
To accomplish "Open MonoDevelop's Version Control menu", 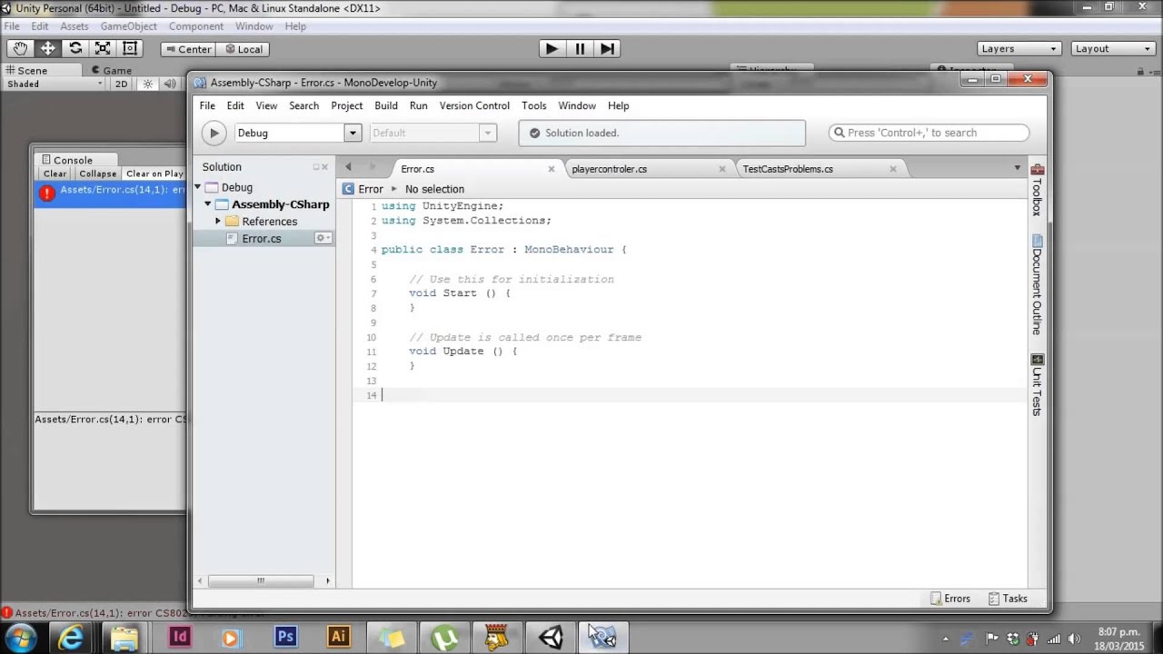I will [x=474, y=105].
